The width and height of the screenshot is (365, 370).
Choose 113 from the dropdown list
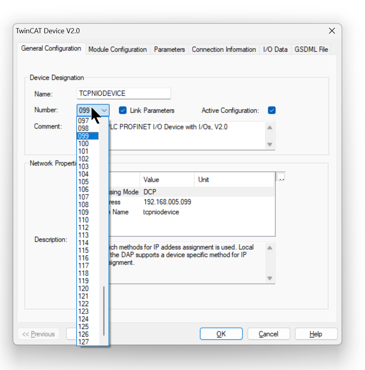pyautogui.click(x=88, y=235)
